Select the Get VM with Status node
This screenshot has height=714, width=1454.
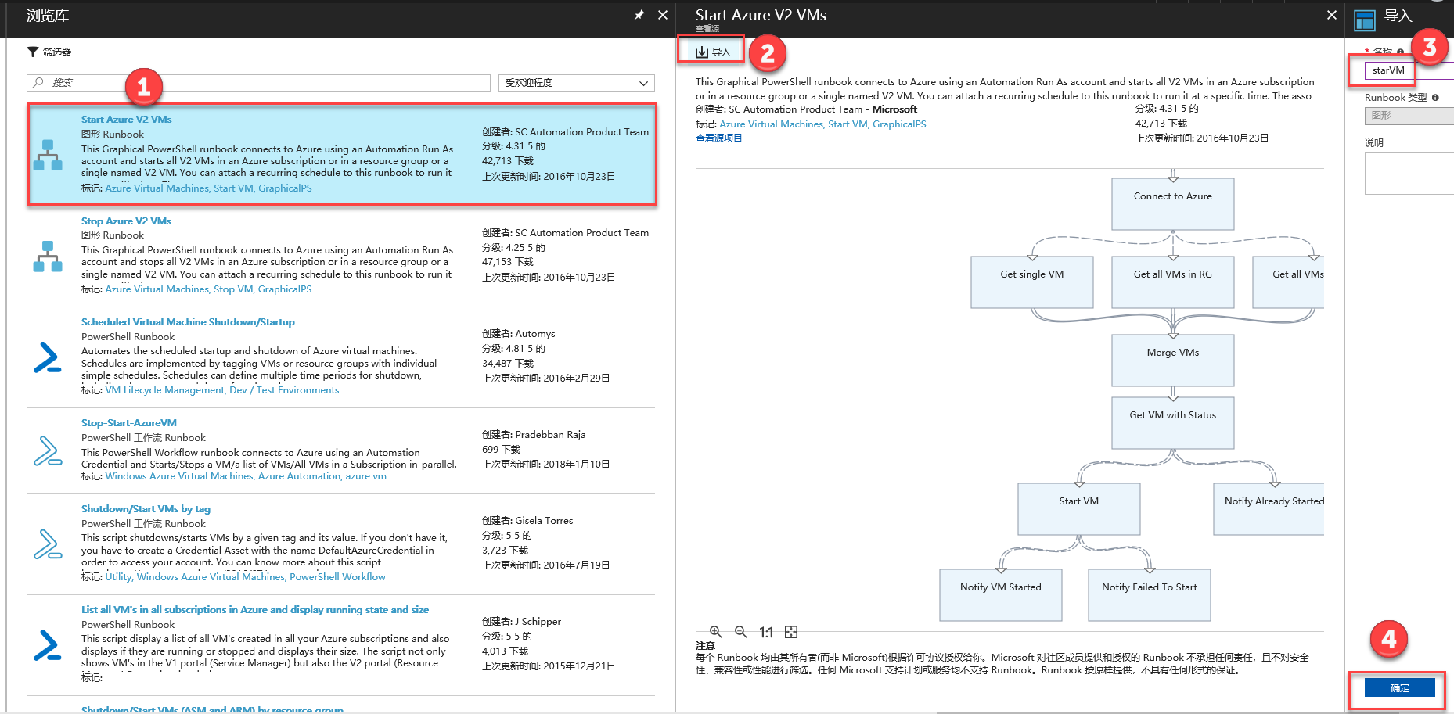1173,422
